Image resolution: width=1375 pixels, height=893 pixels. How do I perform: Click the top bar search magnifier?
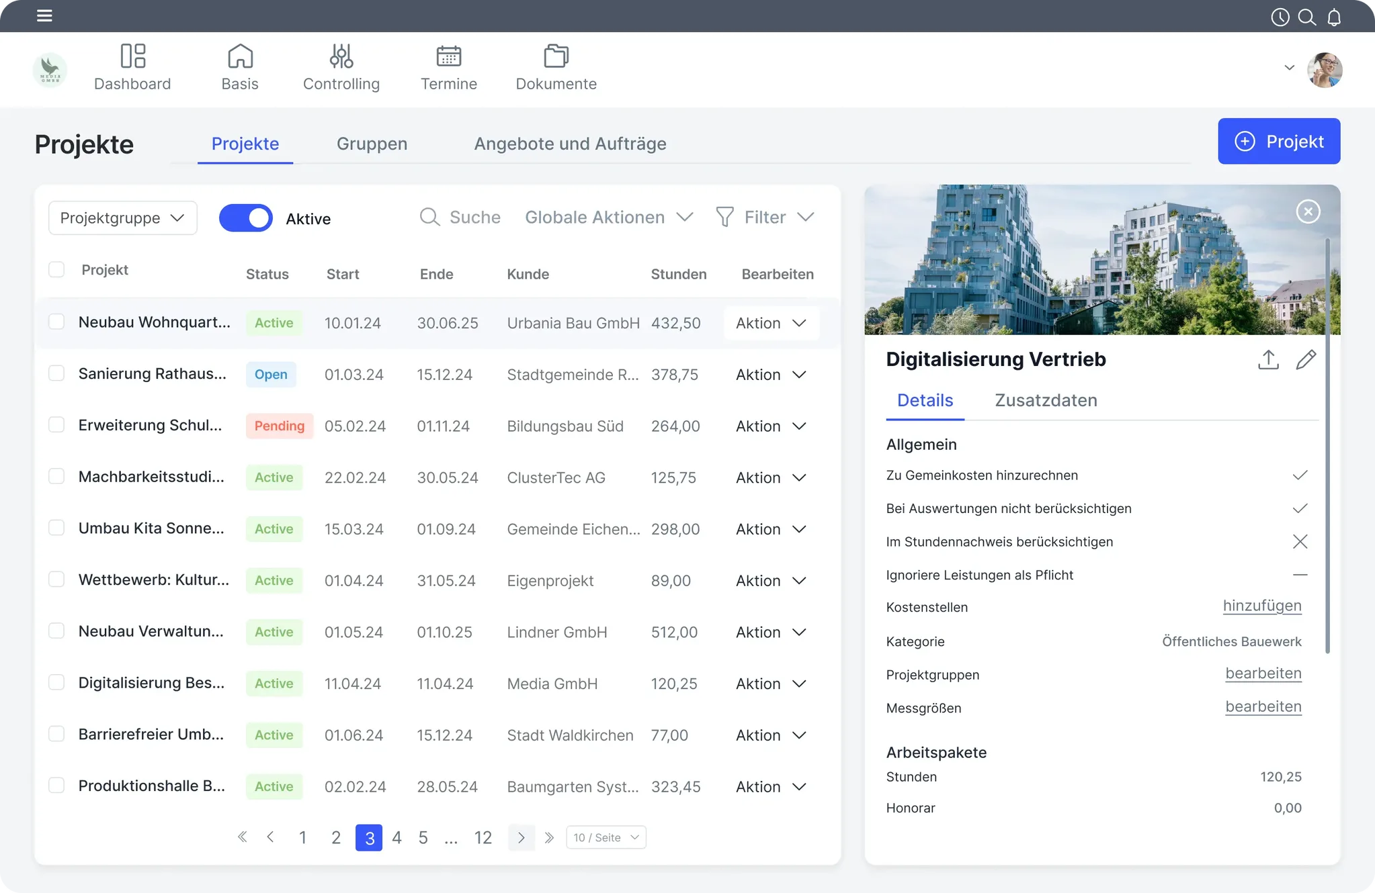click(x=1307, y=17)
